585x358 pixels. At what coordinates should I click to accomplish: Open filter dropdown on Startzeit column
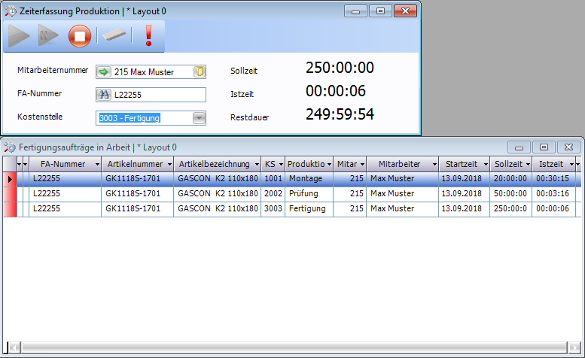(486, 164)
